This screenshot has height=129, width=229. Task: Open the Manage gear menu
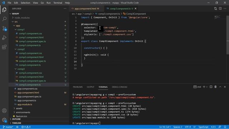click(x=4, y=120)
